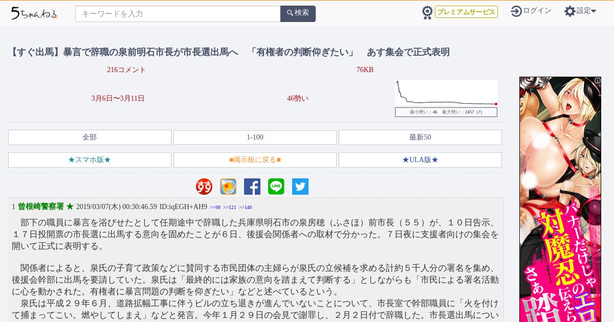Open the 5ちゃんねる home logo
614x322 pixels.
point(34,13)
